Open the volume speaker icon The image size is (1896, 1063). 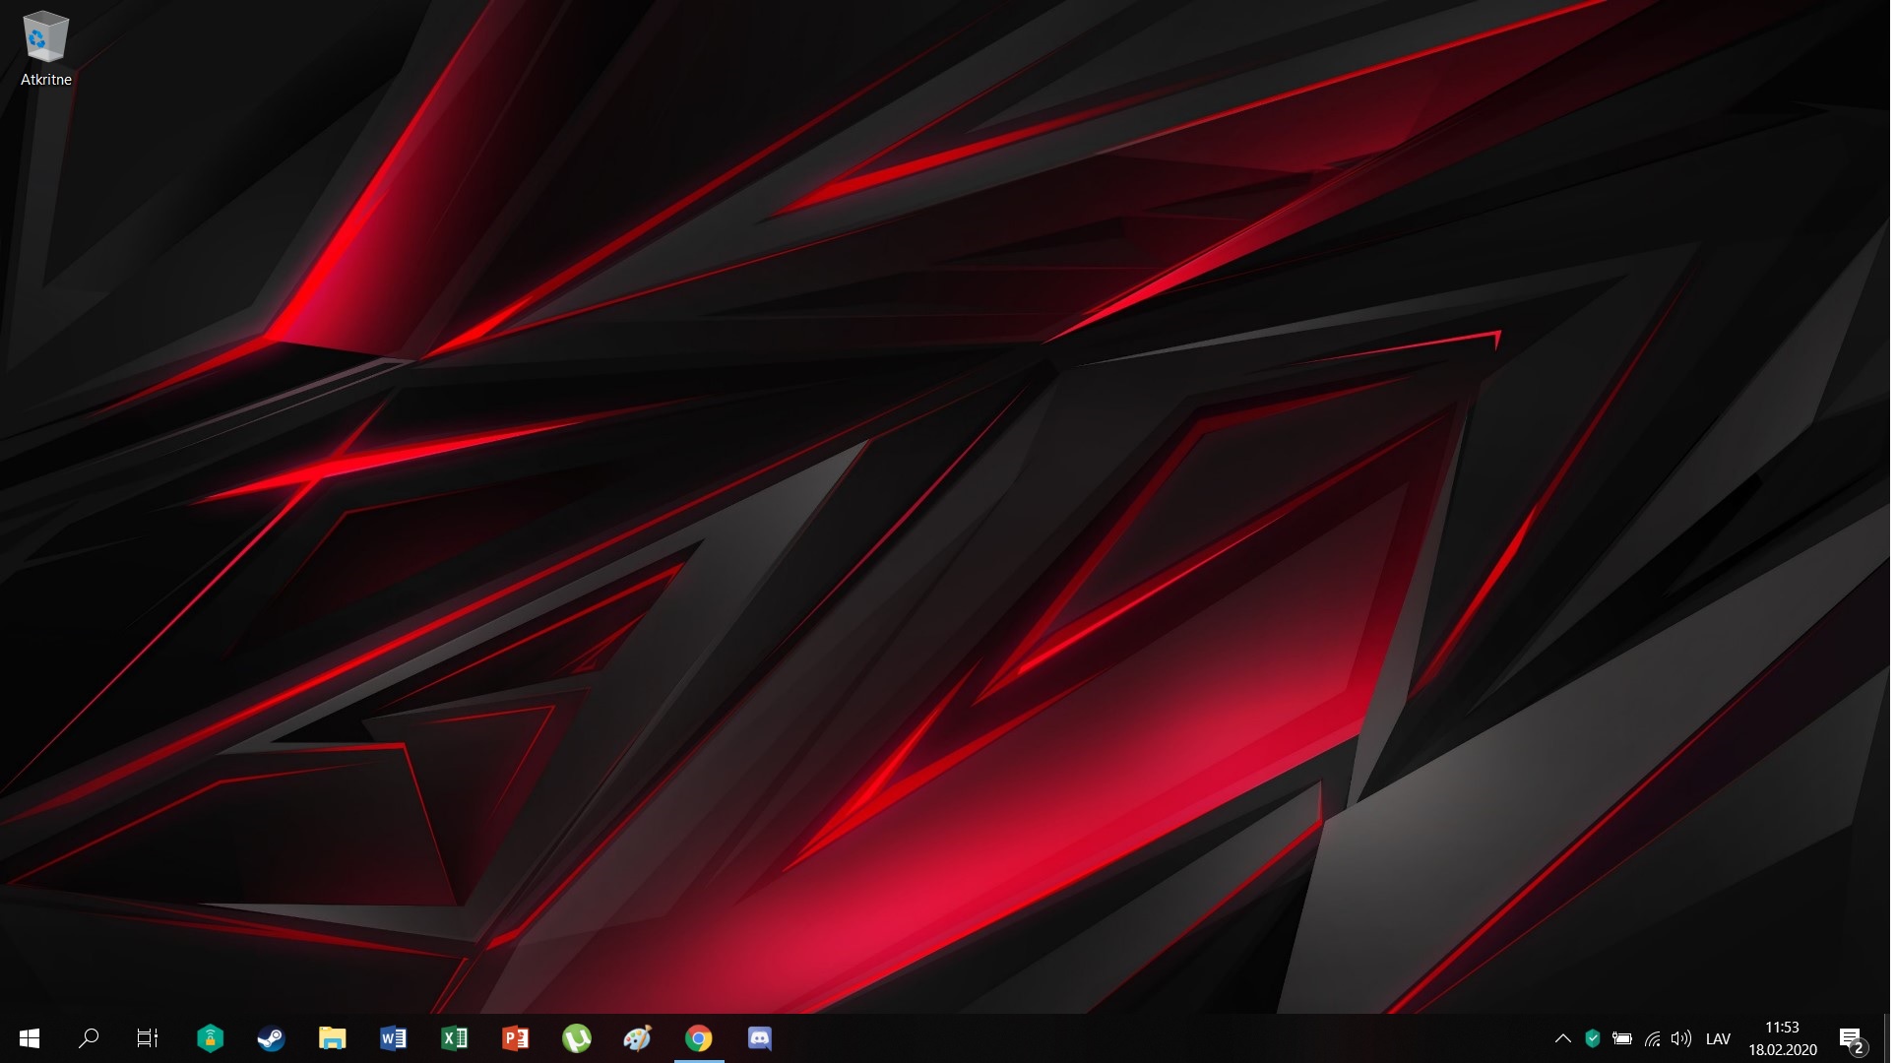[1681, 1038]
